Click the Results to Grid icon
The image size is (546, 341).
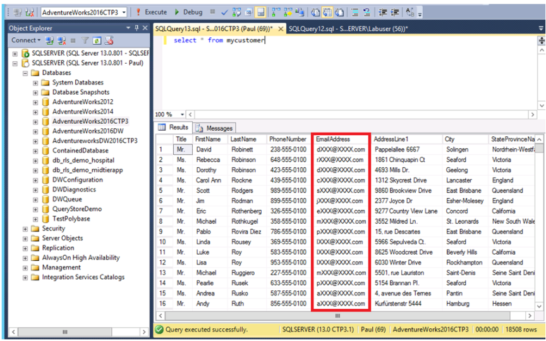tap(327, 12)
